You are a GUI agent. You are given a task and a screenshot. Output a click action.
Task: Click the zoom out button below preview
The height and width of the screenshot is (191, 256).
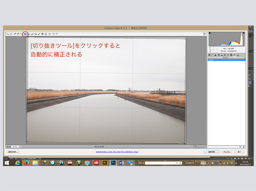[7, 147]
